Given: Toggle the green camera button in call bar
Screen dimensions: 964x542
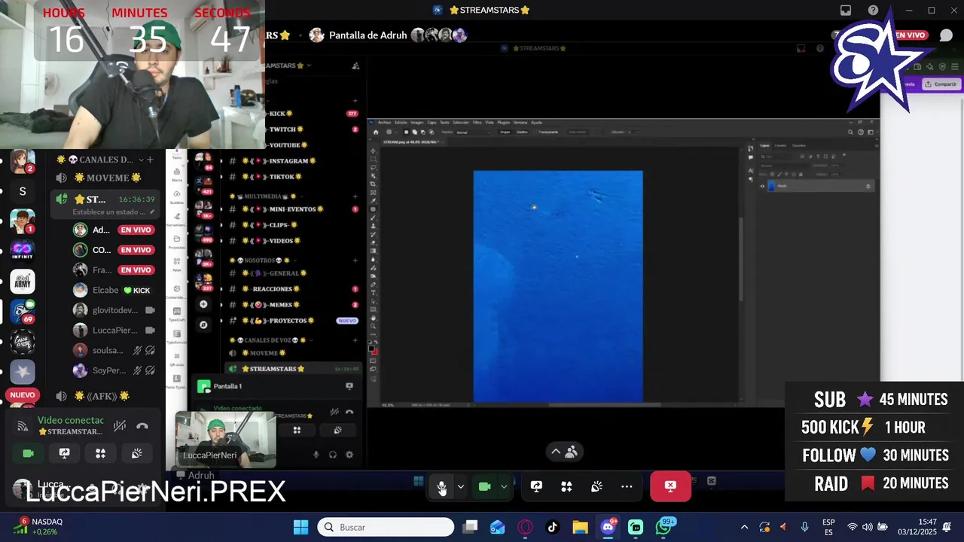Looking at the screenshot, I should pyautogui.click(x=485, y=487).
